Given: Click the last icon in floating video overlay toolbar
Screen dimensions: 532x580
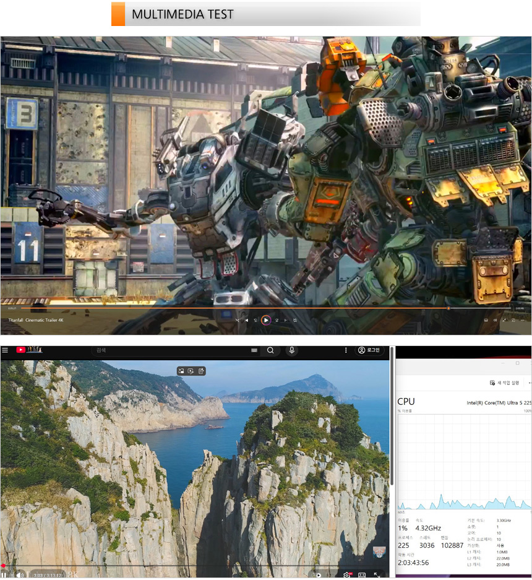Looking at the screenshot, I should tap(202, 371).
